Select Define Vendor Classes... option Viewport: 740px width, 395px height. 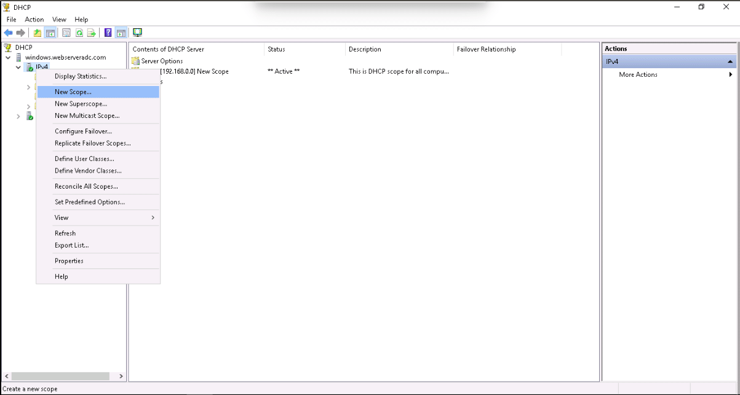point(98,171)
